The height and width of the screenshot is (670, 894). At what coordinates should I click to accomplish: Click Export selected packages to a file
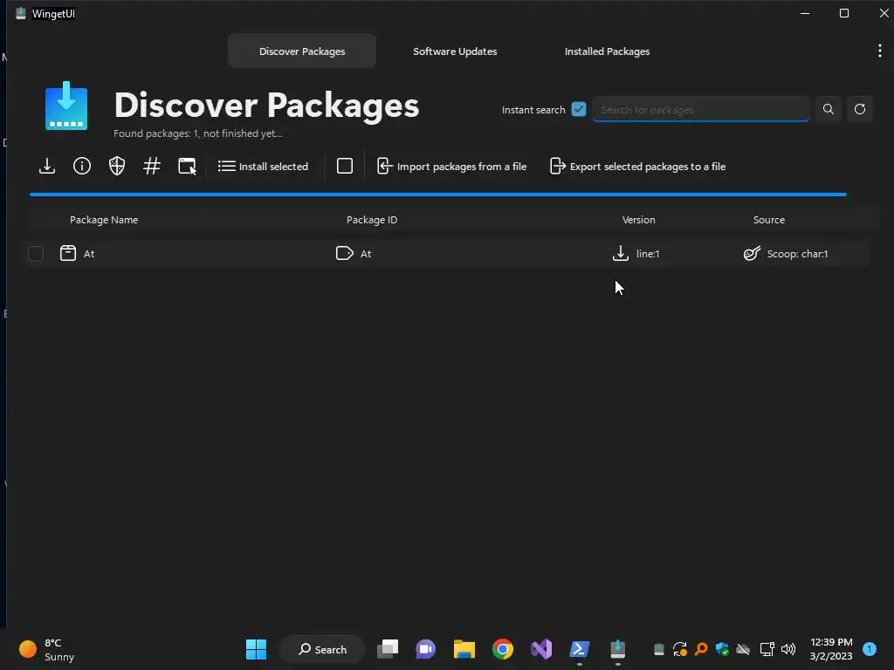point(637,167)
